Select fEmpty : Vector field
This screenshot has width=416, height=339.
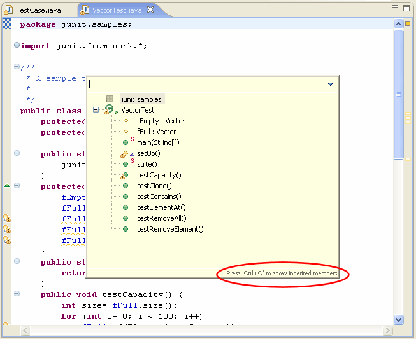coord(161,121)
